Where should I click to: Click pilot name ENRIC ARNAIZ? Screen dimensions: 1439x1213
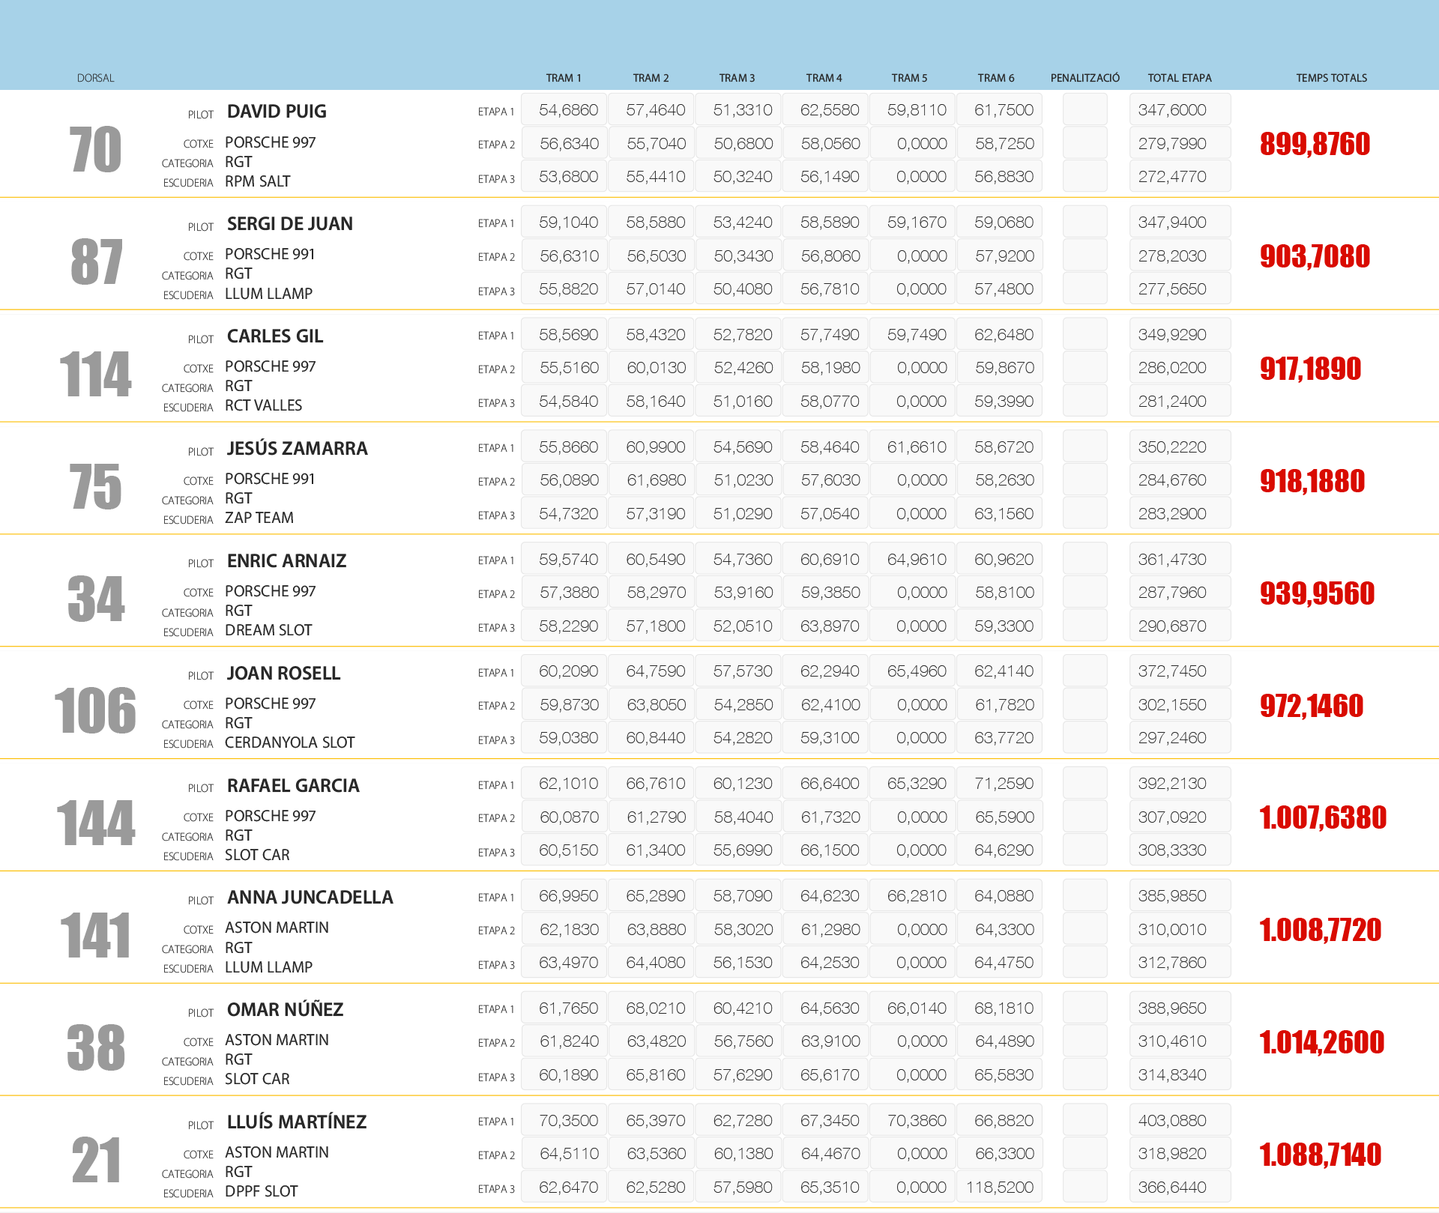[286, 561]
